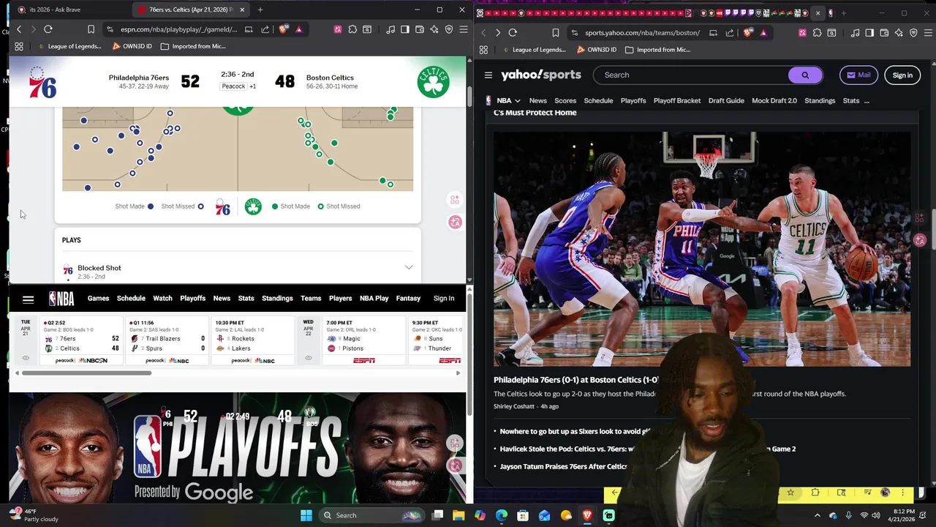Open Imported from Mic... bookmarks folder, ESPN window
The image size is (936, 527).
coord(193,46)
